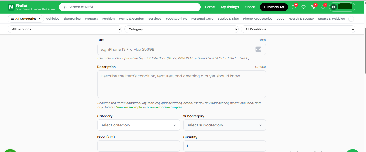Click the Nefxi logo icon
Screen dimensions: 366x152
11,7
